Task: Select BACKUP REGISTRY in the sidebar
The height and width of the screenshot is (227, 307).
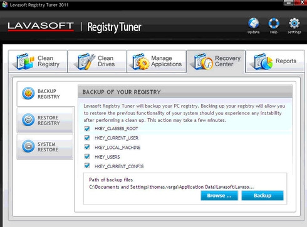Action: click(x=45, y=94)
